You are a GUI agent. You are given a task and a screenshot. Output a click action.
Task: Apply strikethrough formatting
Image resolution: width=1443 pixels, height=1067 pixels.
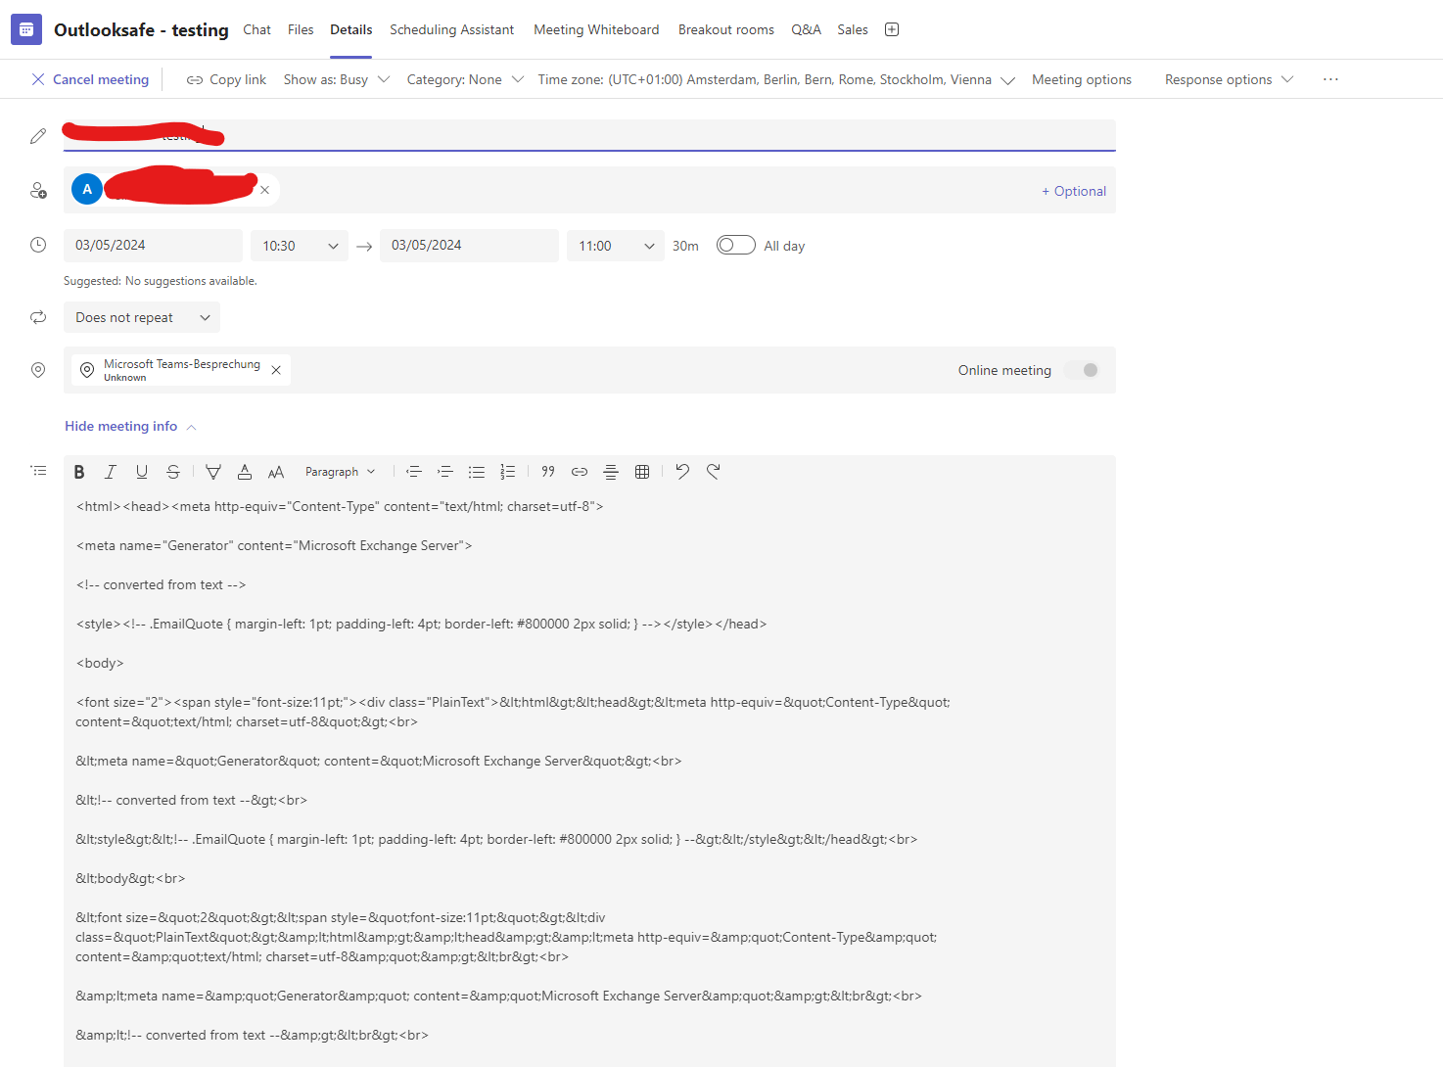tap(173, 472)
